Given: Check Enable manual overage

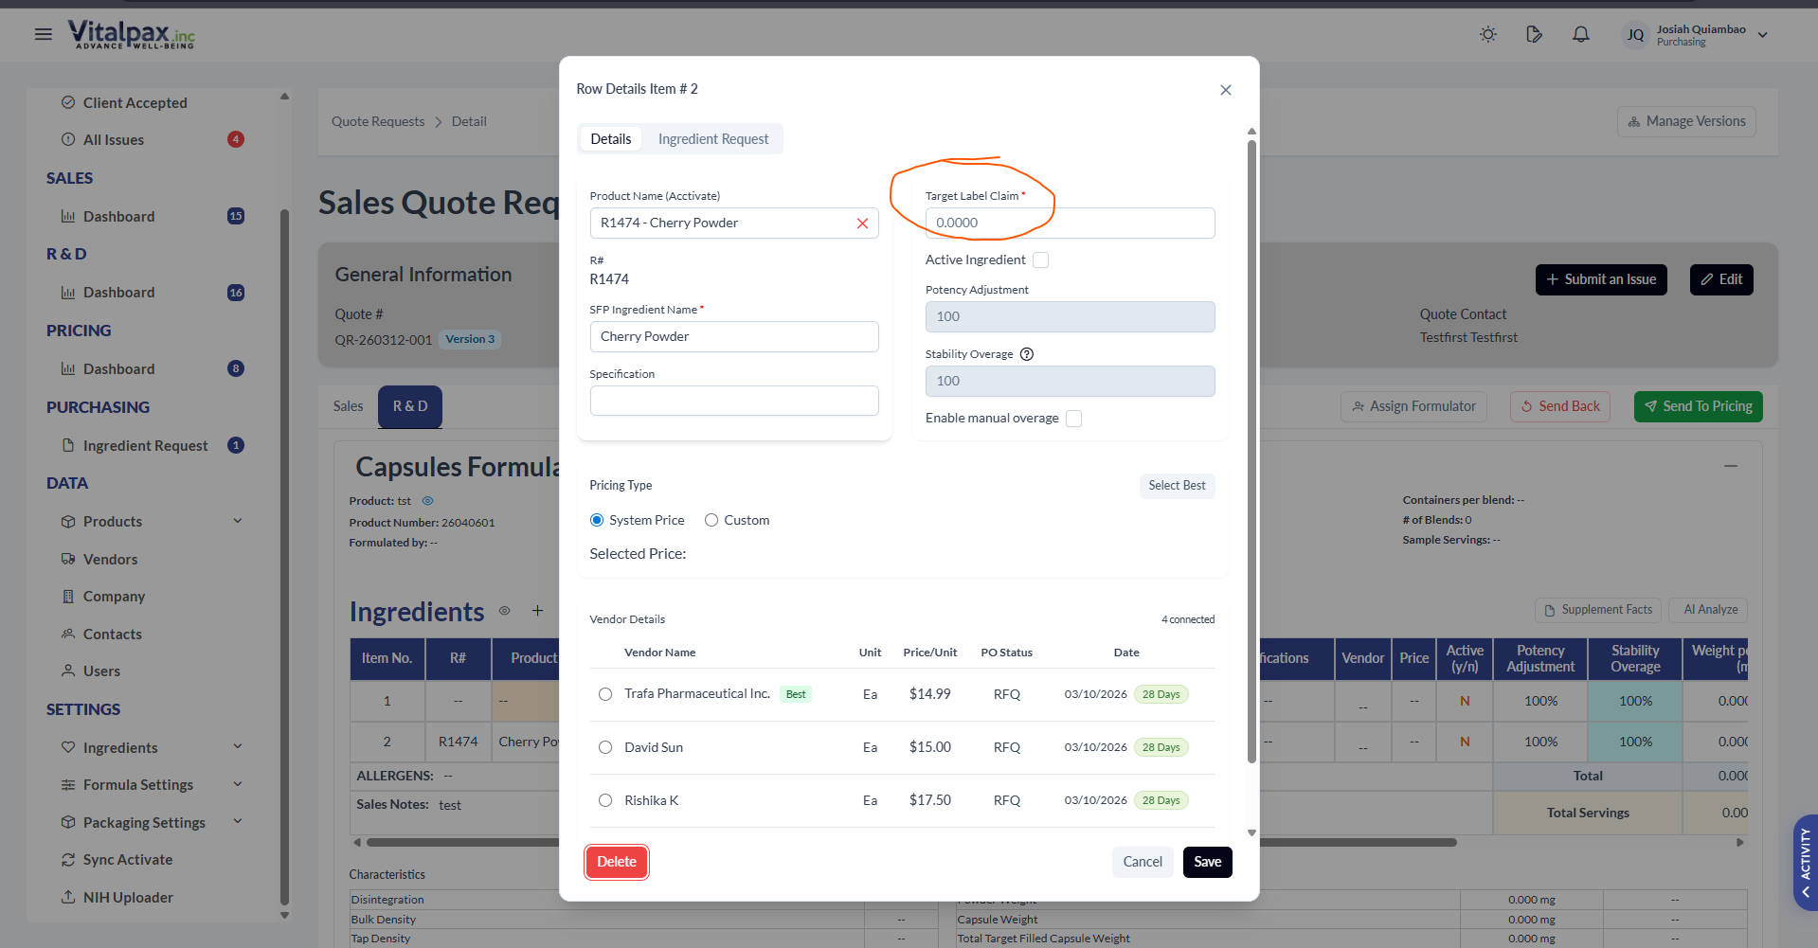Looking at the screenshot, I should (1073, 419).
